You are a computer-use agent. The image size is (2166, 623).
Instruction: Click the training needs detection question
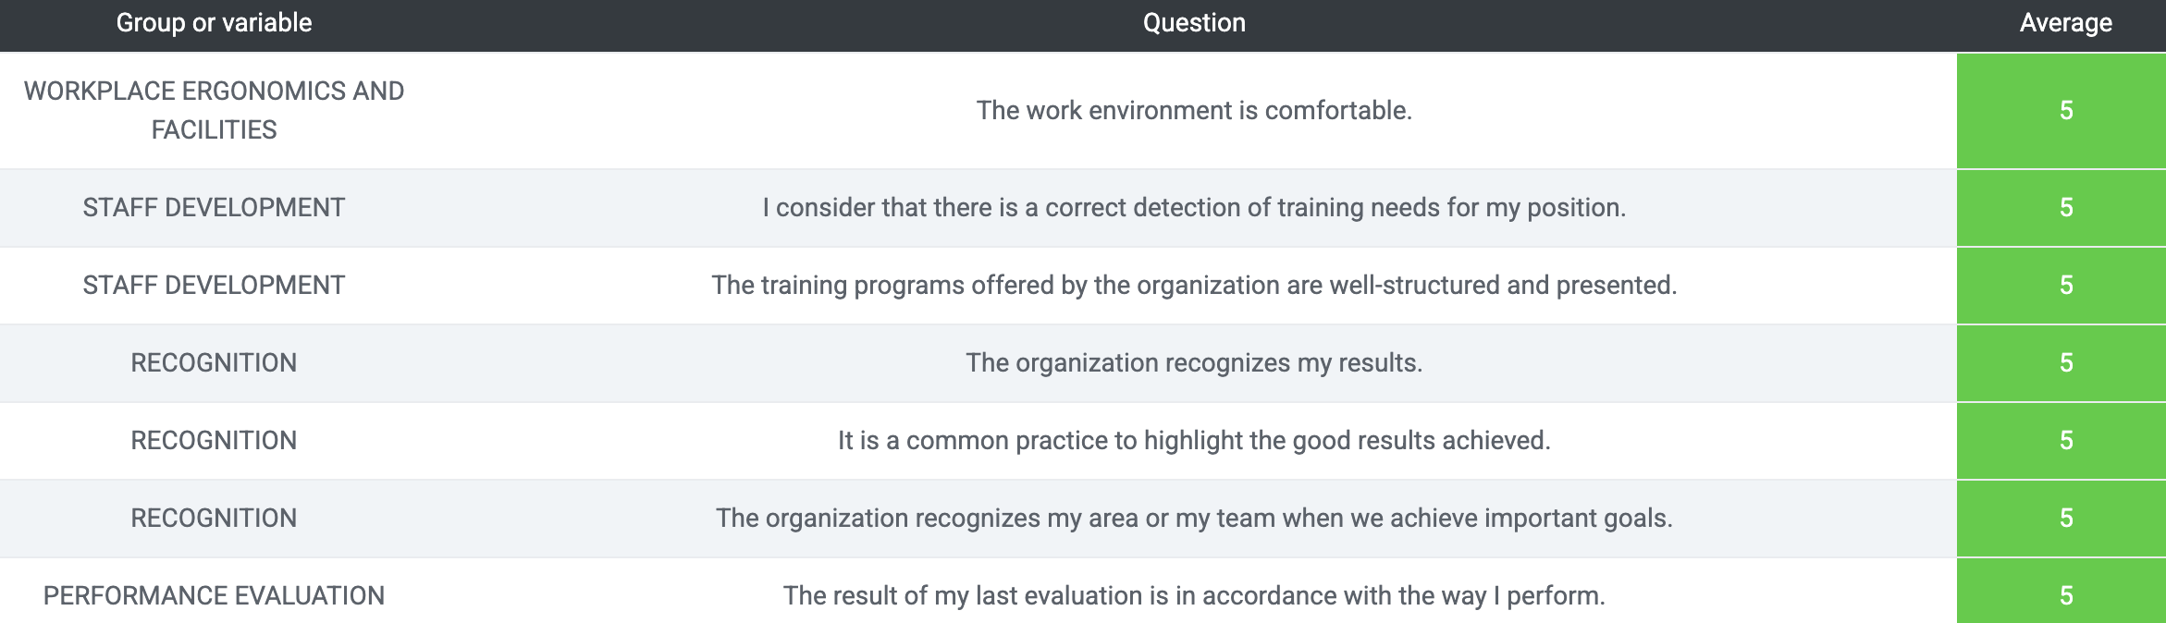click(x=1194, y=207)
